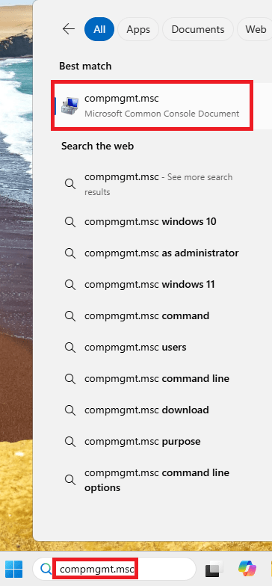Open Task View from the taskbar

click(214, 569)
